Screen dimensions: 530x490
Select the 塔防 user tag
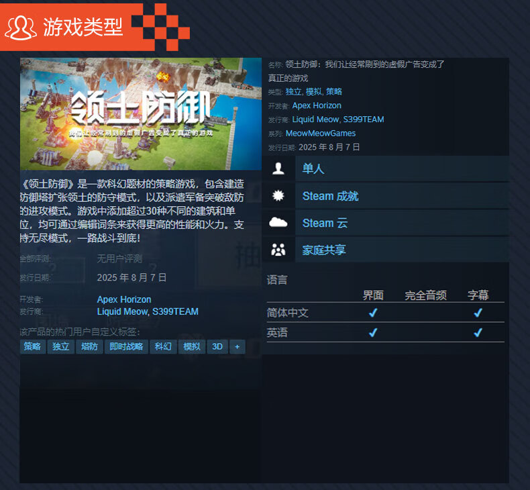click(x=89, y=347)
